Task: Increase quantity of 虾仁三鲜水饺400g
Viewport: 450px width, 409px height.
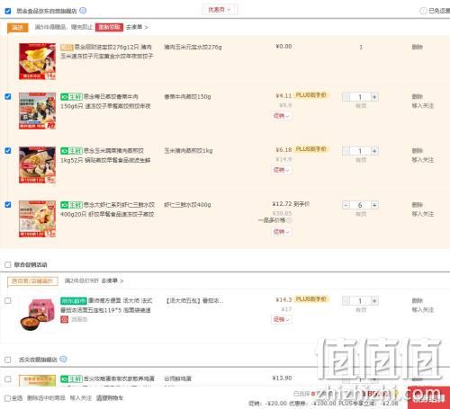Action: tap(374, 205)
